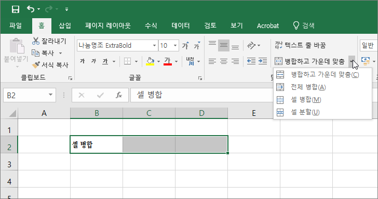This screenshot has width=378, height=199.
Task: Toggle underline formatting
Action: [105, 61]
